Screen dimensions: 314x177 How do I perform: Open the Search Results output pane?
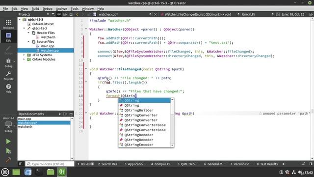pos(109,164)
